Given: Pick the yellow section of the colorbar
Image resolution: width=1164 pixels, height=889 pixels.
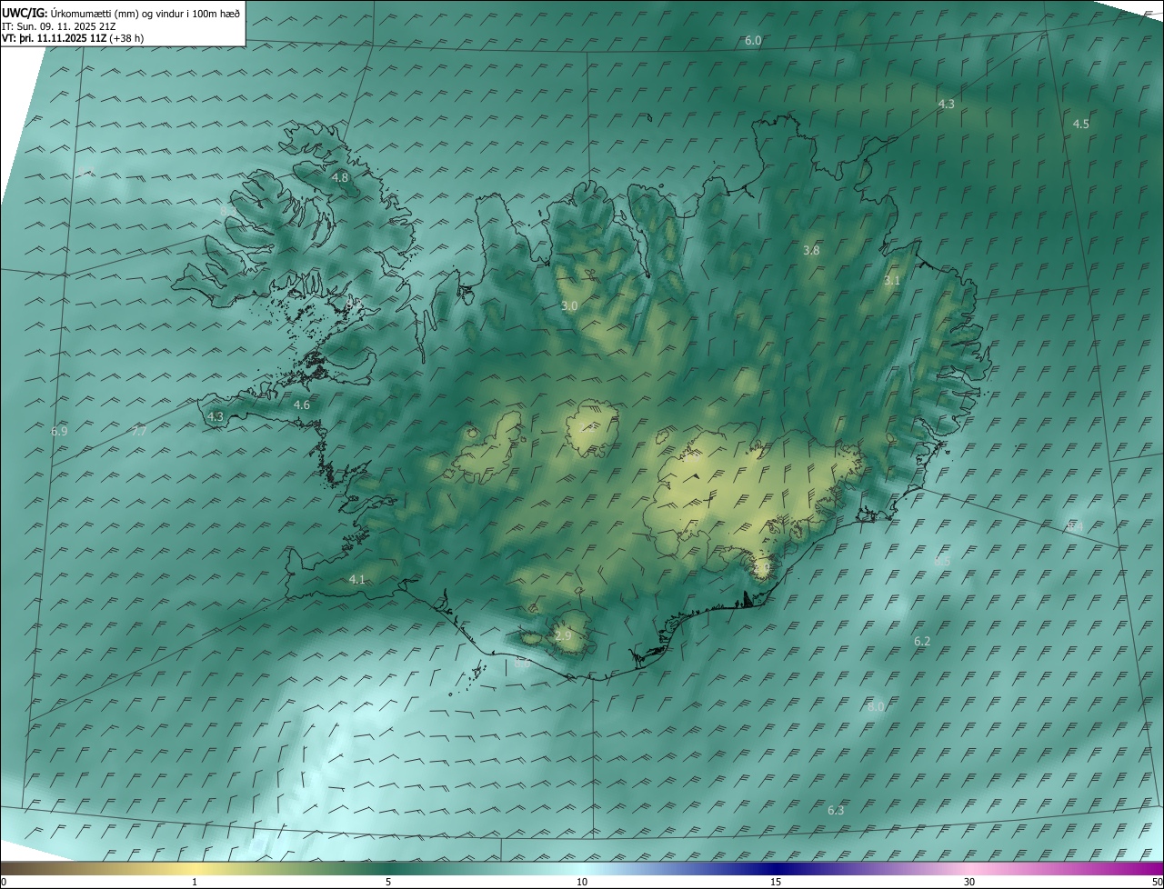Looking at the screenshot, I should click(196, 869).
